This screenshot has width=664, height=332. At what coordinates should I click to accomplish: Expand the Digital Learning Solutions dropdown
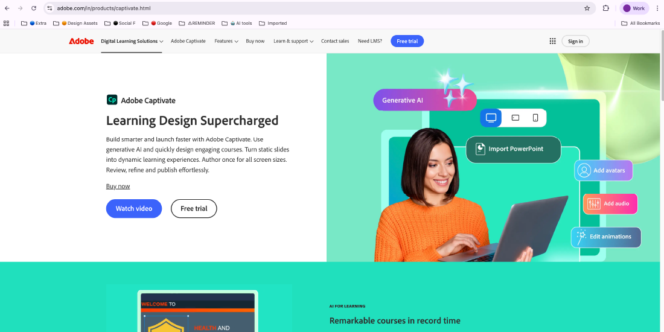click(x=132, y=41)
